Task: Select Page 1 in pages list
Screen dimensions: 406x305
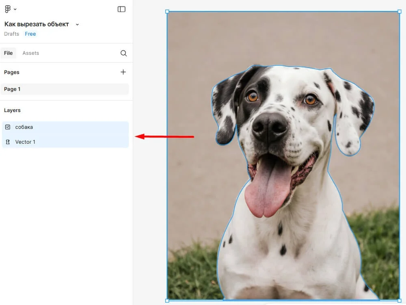Action: 65,89
